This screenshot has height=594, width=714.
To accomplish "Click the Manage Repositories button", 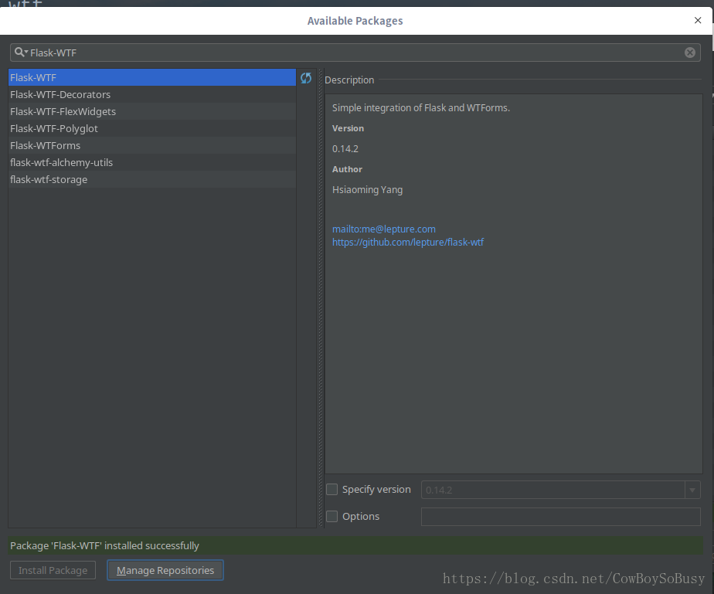I will pyautogui.click(x=165, y=570).
